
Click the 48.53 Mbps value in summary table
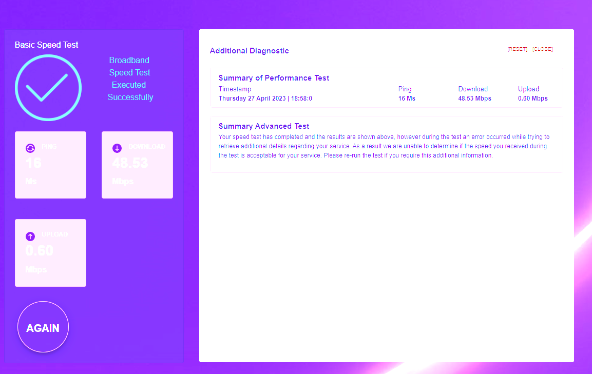pyautogui.click(x=474, y=99)
